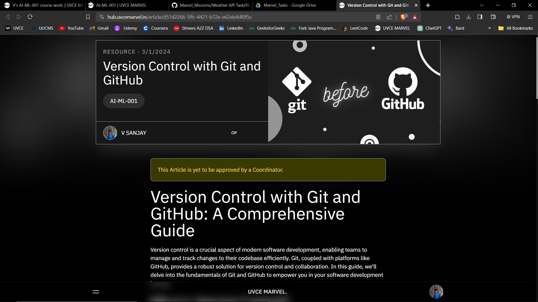538x302 pixels.
Task: Expand the tab search dropdown arrow
Action: click(x=482, y=5)
